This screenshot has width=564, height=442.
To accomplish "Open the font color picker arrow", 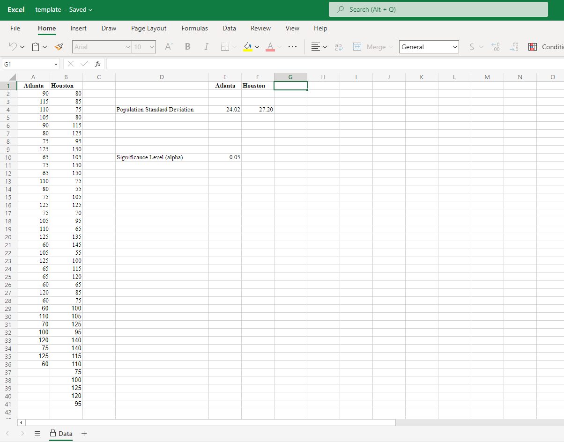I will click(280, 47).
